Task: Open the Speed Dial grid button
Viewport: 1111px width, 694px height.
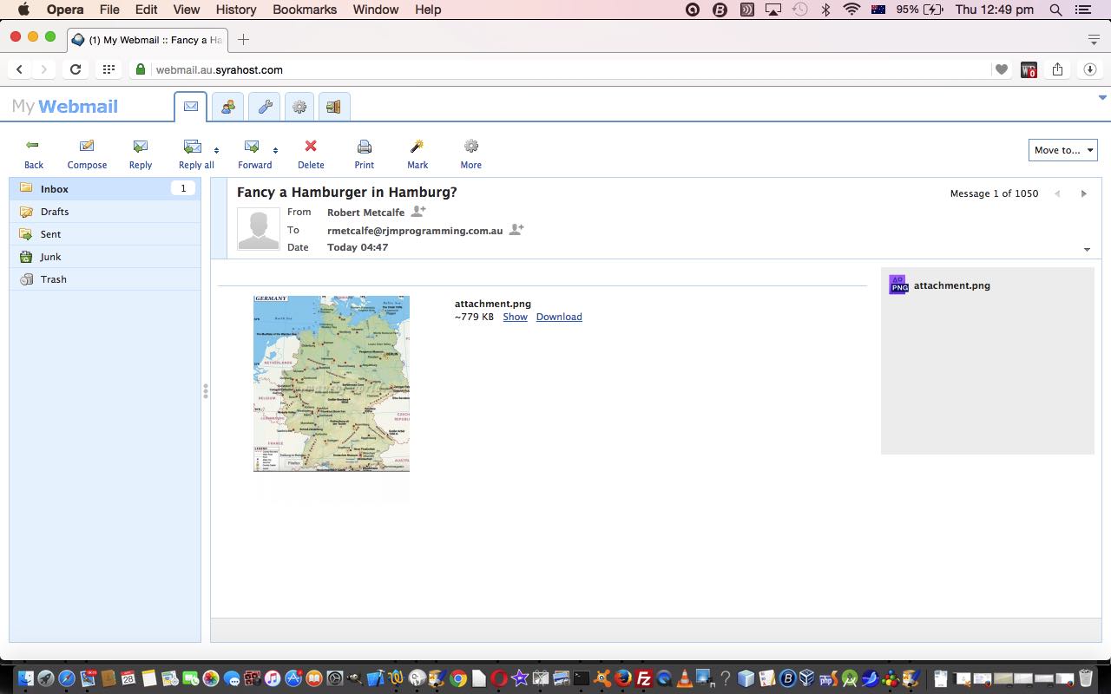Action: 108,69
